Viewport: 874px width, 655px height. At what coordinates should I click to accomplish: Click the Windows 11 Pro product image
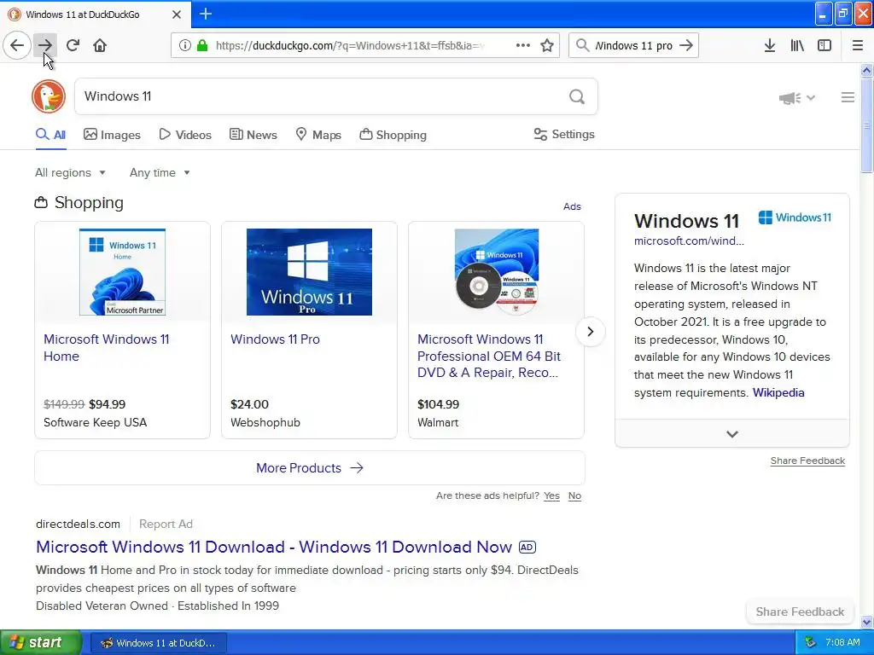(309, 272)
